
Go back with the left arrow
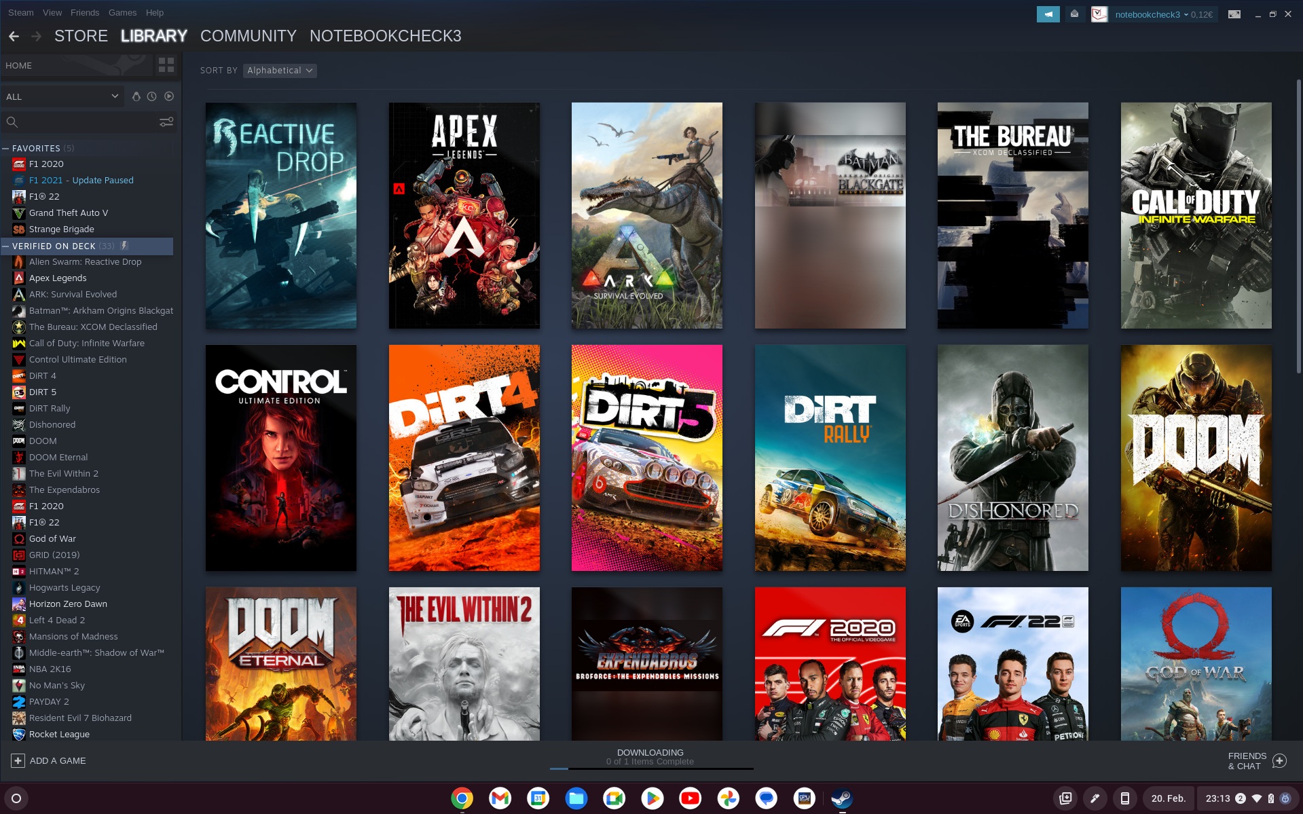point(14,36)
